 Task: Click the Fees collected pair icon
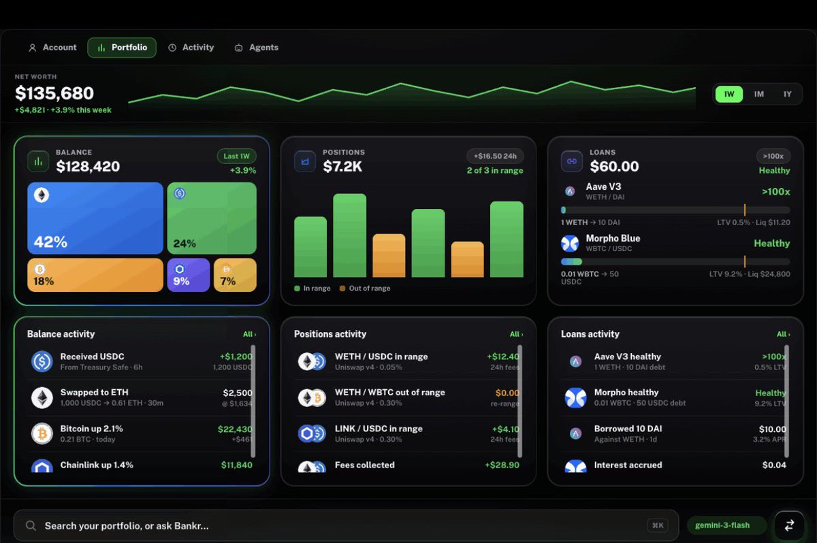tap(312, 467)
